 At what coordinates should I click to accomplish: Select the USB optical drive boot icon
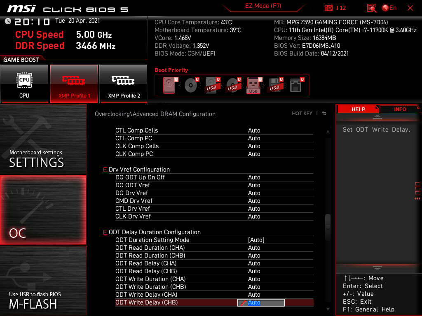tap(233, 85)
